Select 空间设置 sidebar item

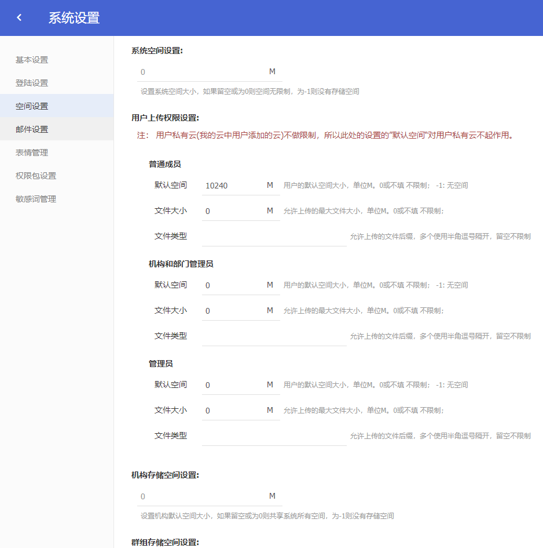tap(32, 106)
